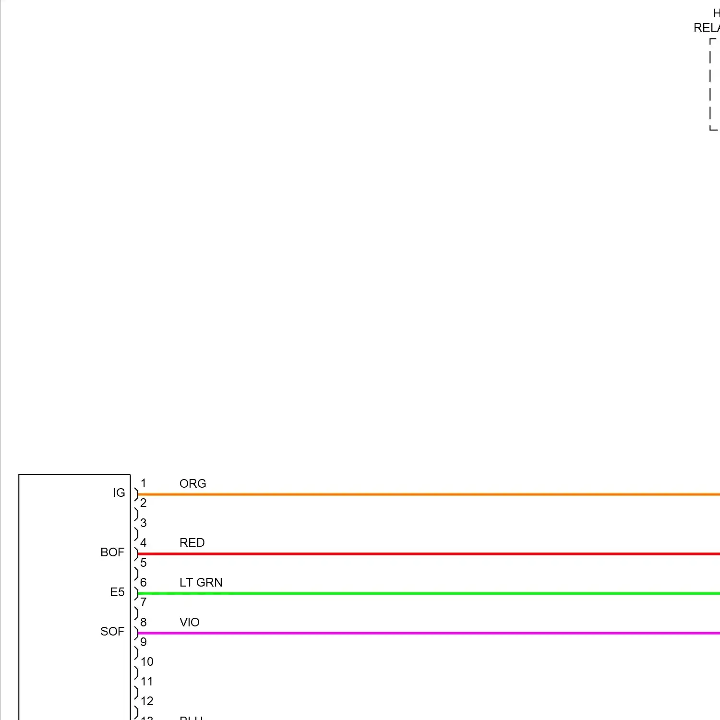The height and width of the screenshot is (720, 720).
Task: Select the BOF terminal label
Action: point(112,552)
